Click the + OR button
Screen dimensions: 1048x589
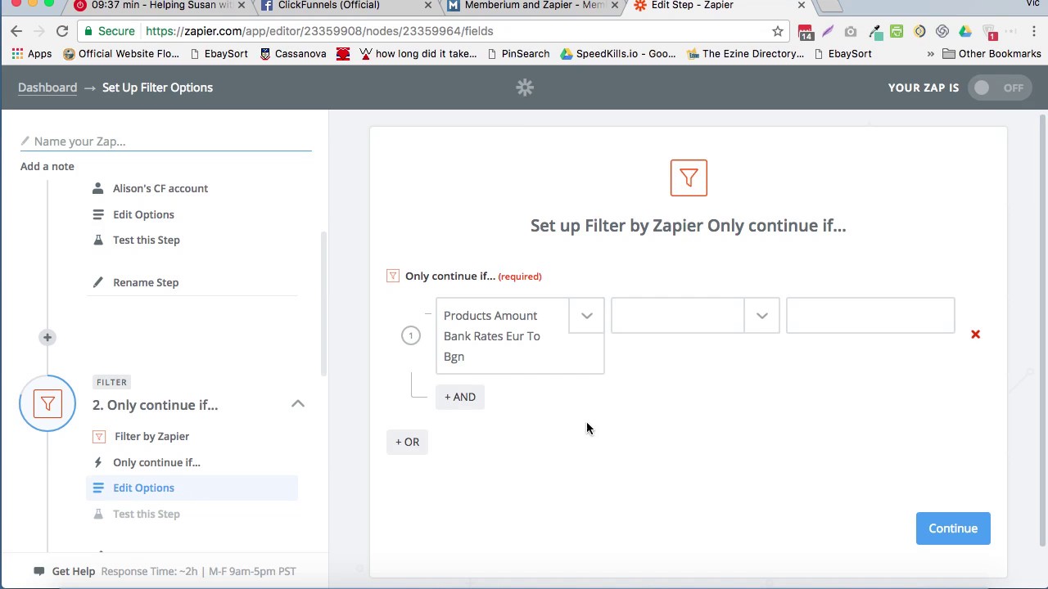point(407,442)
